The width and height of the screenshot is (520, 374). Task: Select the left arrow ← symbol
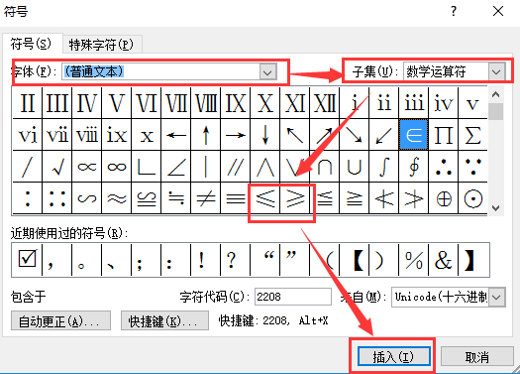click(x=176, y=135)
